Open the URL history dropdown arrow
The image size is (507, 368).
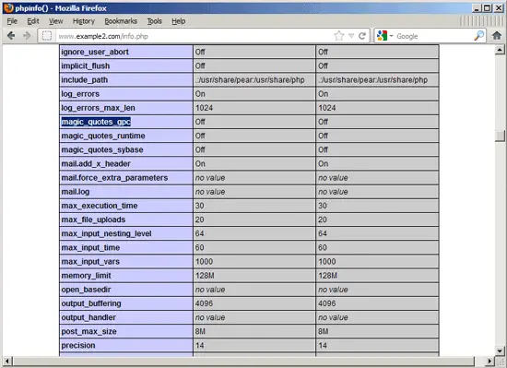351,36
